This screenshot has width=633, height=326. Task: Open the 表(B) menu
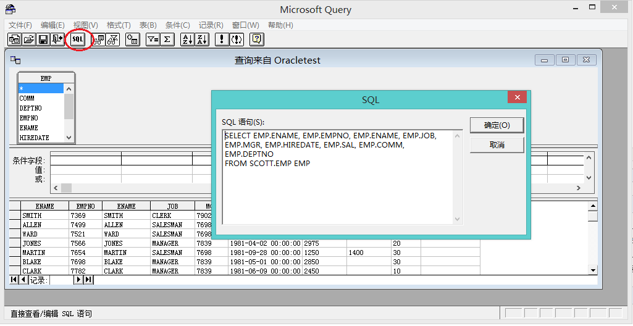coord(148,25)
